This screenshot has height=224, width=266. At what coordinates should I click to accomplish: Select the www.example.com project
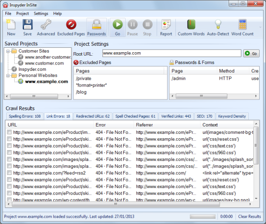pyautogui.click(x=46, y=82)
